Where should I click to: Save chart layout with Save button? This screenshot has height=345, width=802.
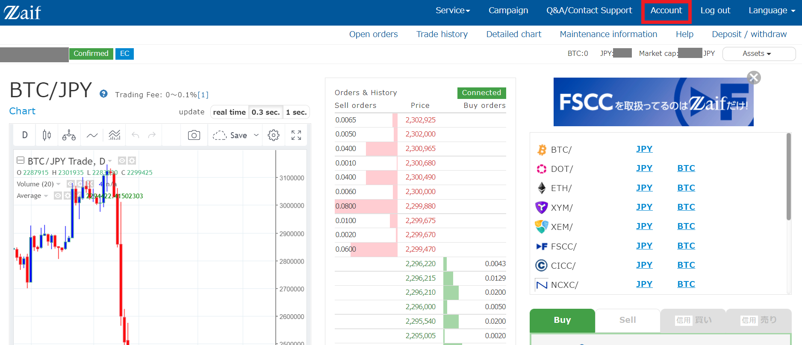[230, 135]
